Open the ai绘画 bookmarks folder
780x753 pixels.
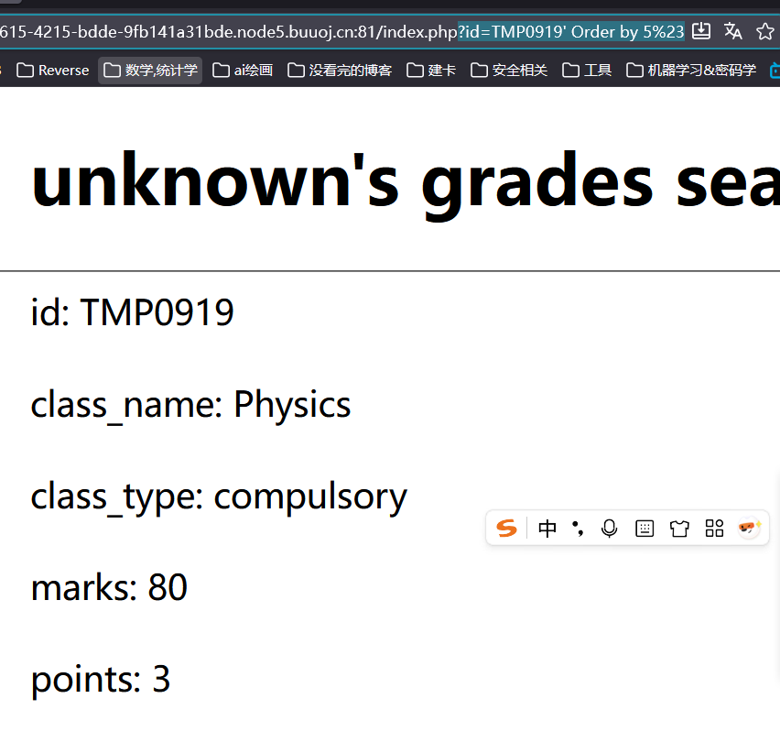click(x=243, y=71)
